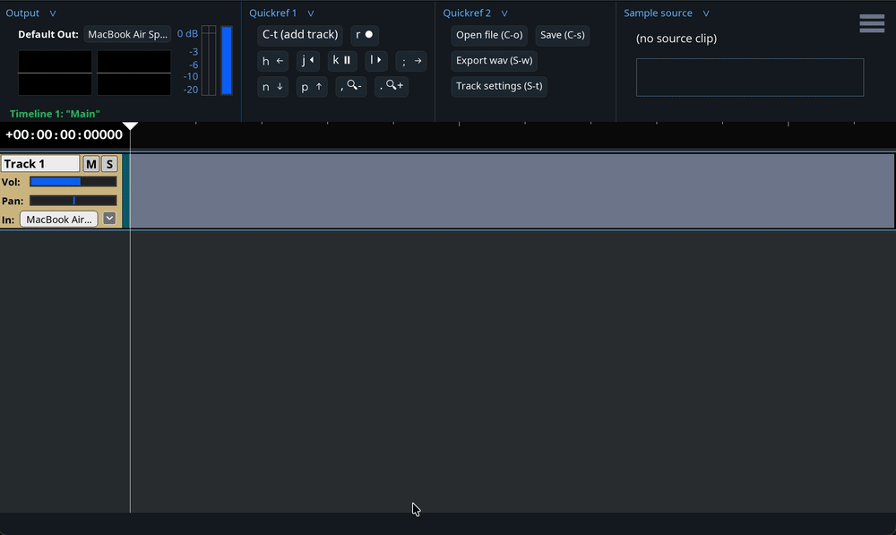Mute Track 1 with the M button

click(90, 164)
